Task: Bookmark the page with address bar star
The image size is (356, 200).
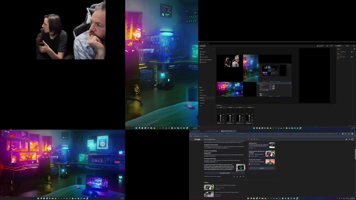Action: [340, 134]
